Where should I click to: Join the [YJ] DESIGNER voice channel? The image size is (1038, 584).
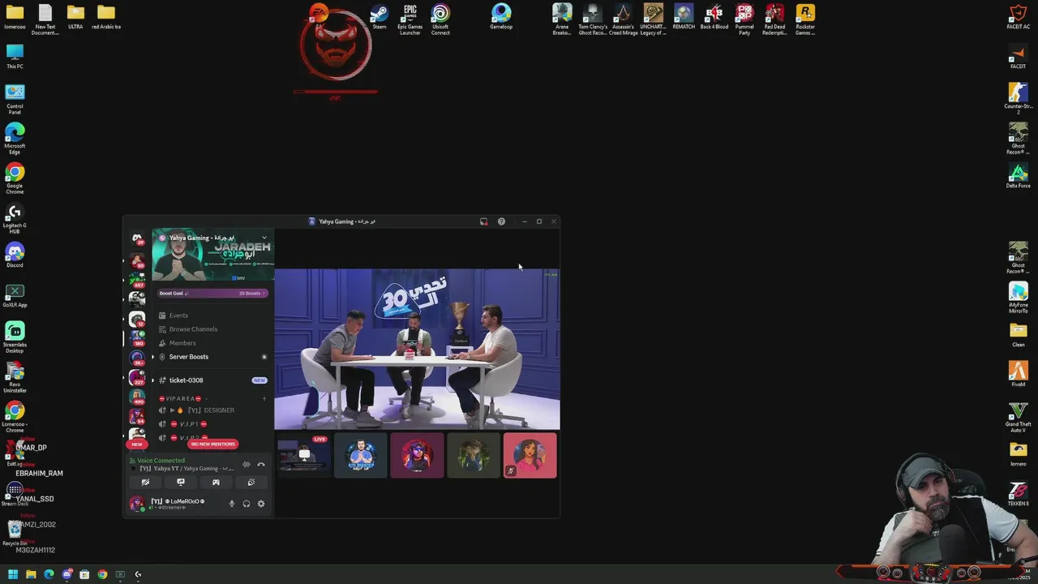199,410
